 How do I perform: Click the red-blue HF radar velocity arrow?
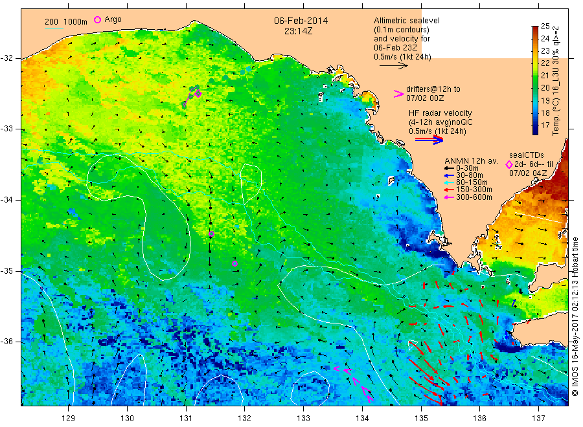pos(429,140)
